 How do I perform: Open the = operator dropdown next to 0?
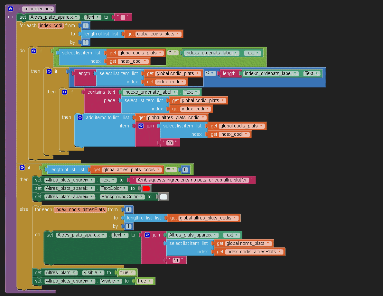pos(171,170)
